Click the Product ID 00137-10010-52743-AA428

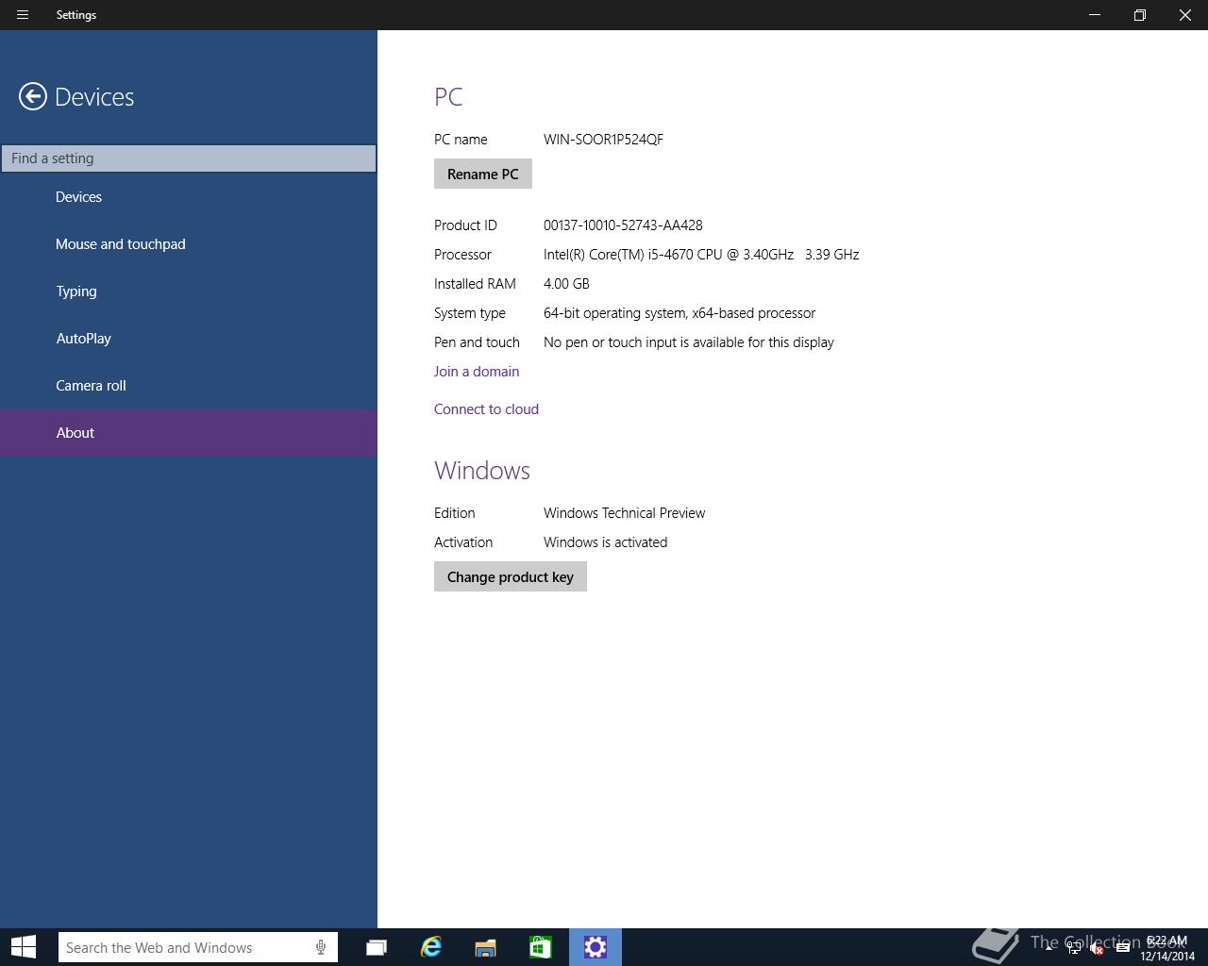623,225
